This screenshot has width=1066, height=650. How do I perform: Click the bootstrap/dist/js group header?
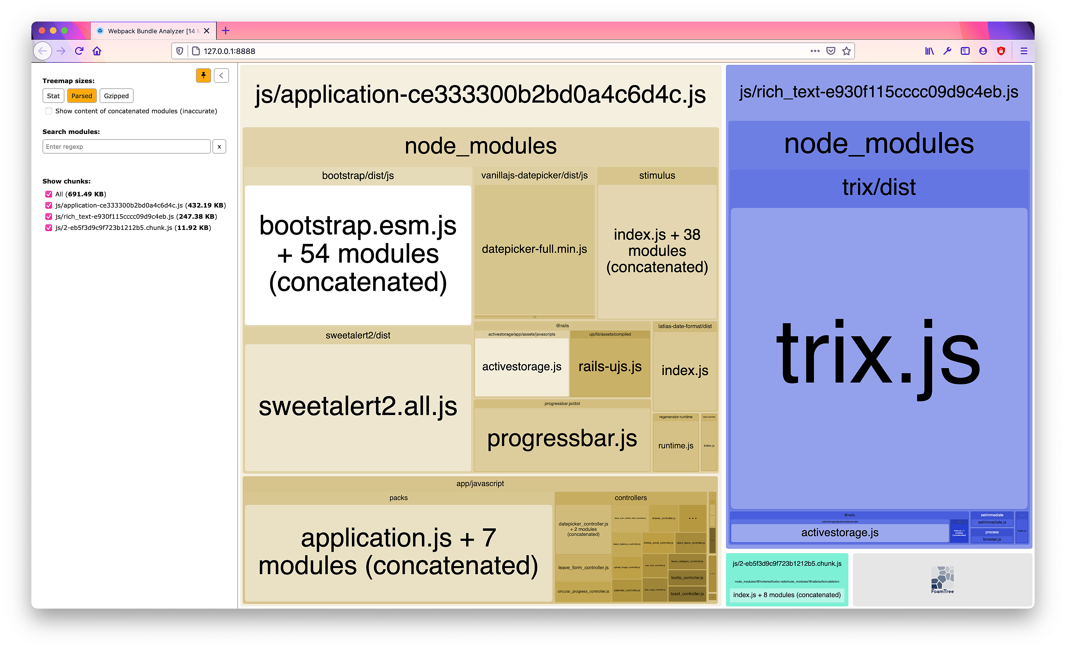click(x=358, y=176)
